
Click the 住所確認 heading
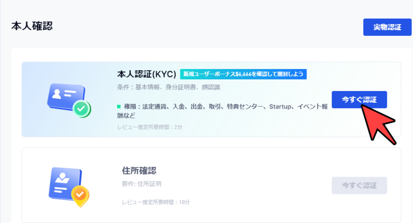click(x=139, y=171)
